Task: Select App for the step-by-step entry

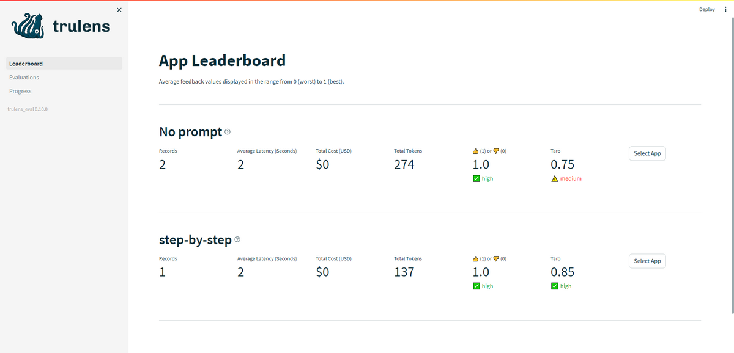Action: pyautogui.click(x=647, y=261)
